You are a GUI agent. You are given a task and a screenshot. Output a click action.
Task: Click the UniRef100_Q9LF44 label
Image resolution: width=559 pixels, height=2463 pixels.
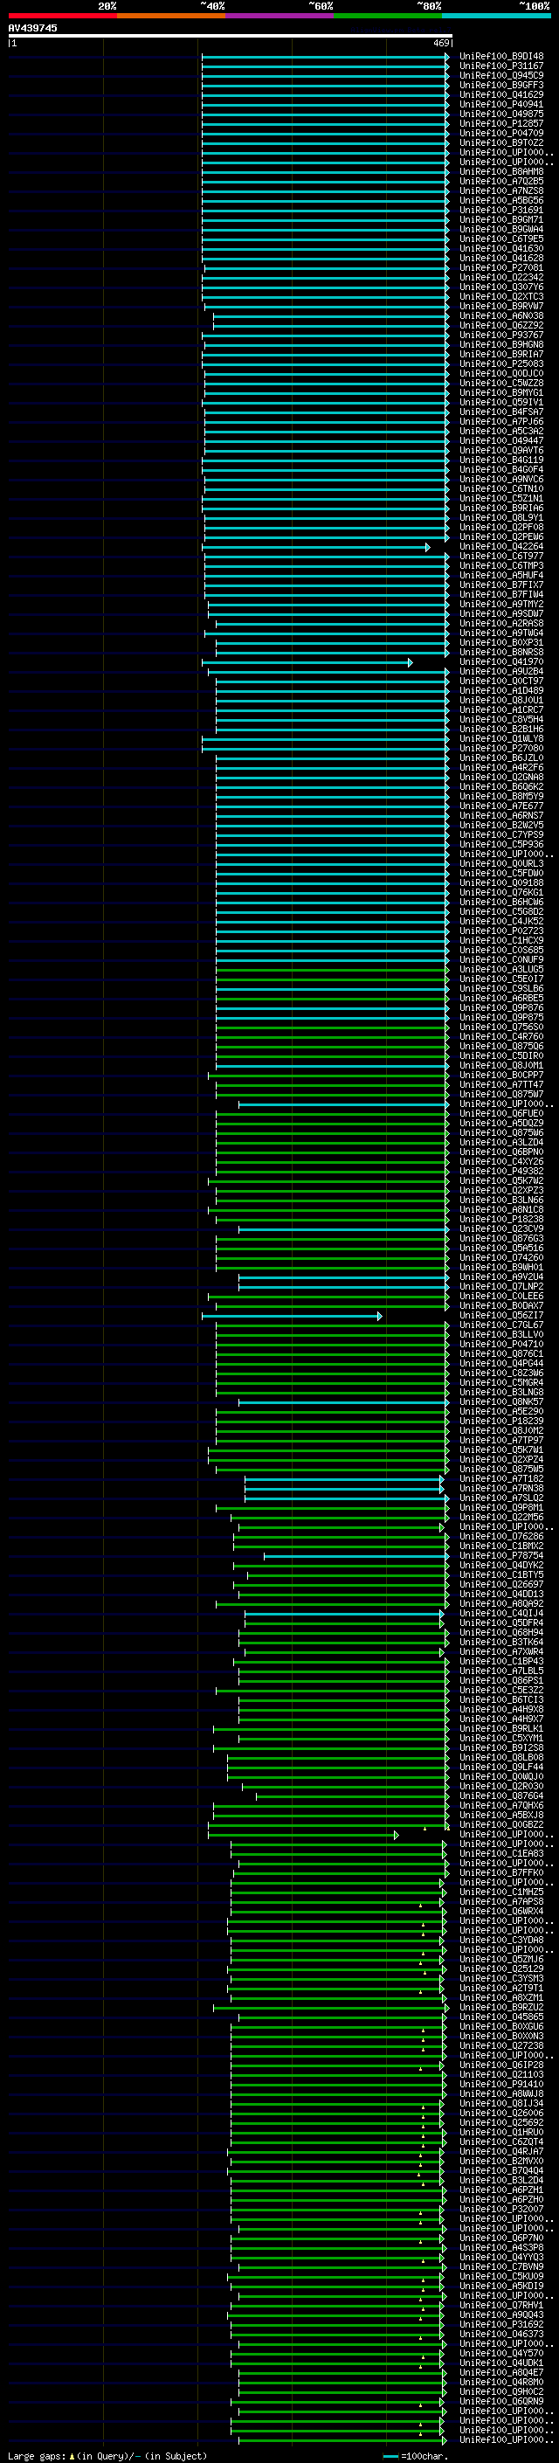tap(501, 1767)
